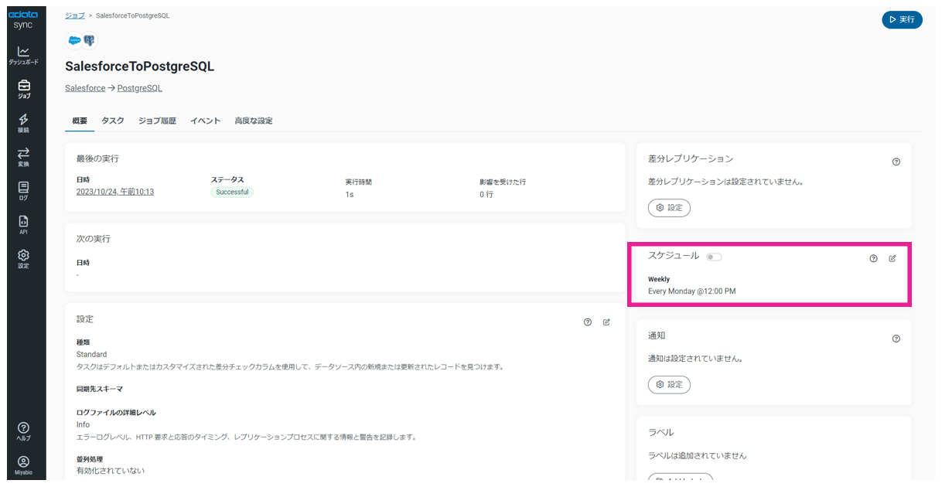This screenshot has height=487, width=952.
Task: Open help for 設定 panel
Action: 588,322
